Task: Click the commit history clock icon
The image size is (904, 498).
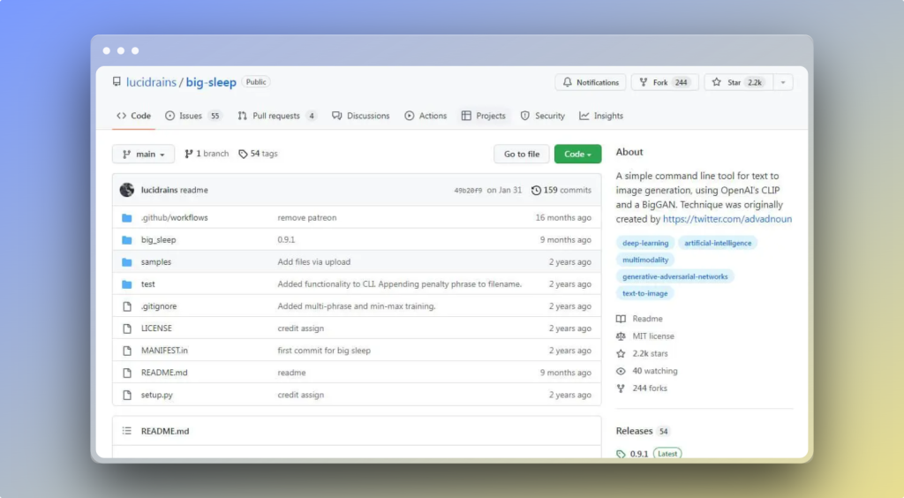Action: (536, 190)
